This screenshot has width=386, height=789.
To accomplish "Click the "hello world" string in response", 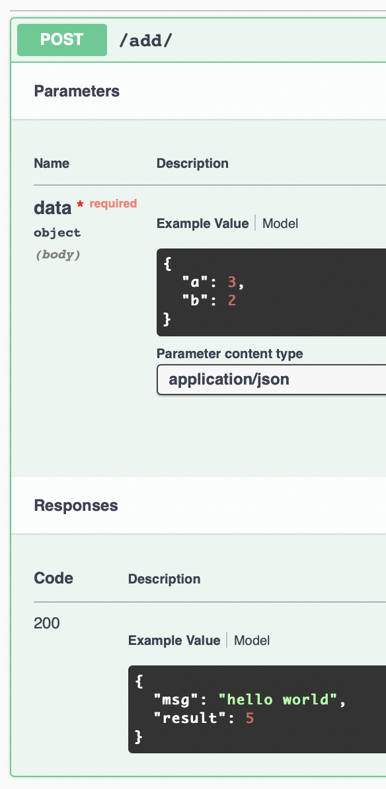I will point(278,700).
